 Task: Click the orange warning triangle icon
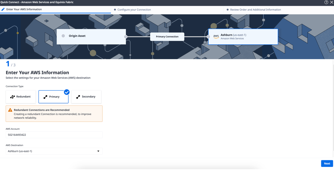coord(10,110)
